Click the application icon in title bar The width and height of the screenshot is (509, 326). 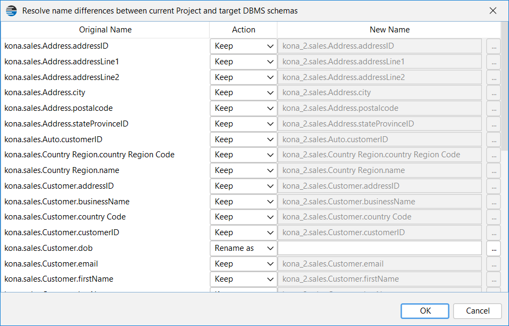(11, 11)
